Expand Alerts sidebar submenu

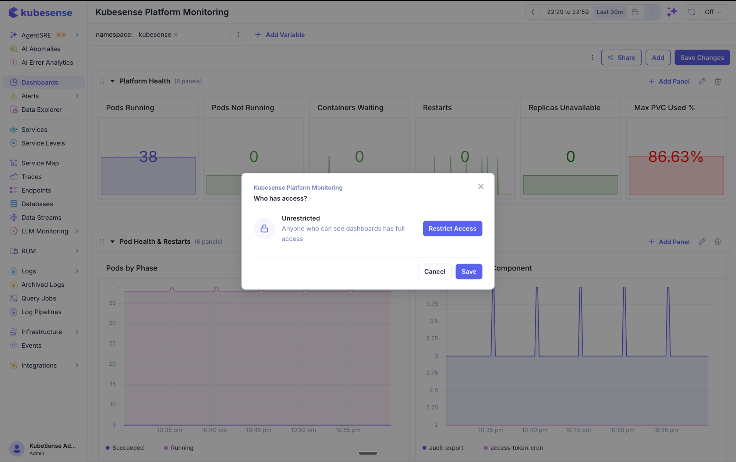click(x=77, y=96)
